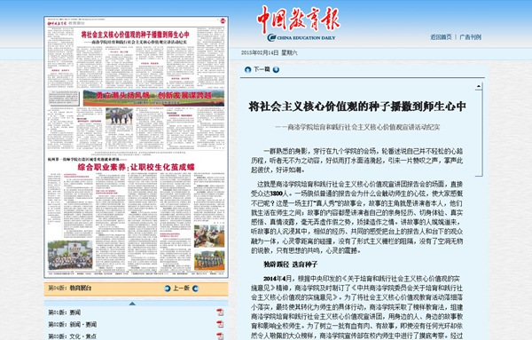
Task: Click the right-arrow icon before 上一版
Action: pyautogui.click(x=168, y=289)
